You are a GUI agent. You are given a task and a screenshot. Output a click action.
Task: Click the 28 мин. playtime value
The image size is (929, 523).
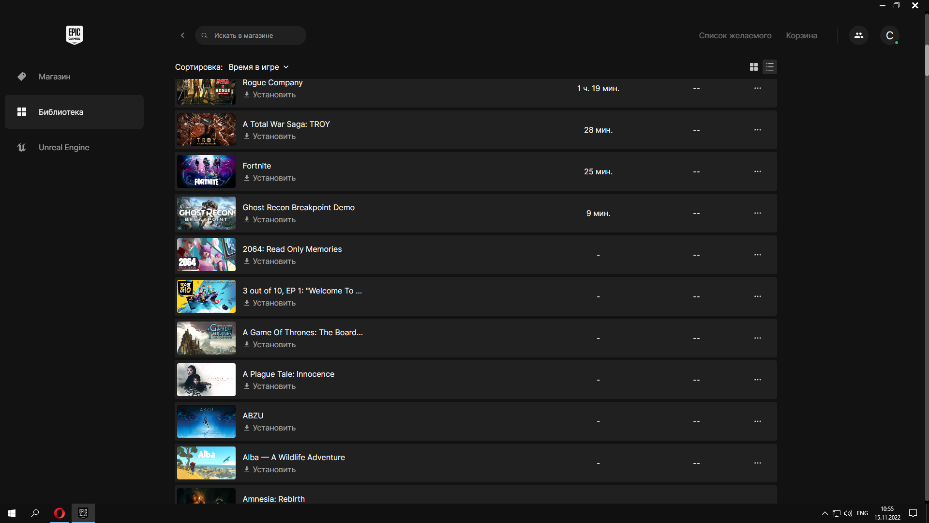point(598,130)
